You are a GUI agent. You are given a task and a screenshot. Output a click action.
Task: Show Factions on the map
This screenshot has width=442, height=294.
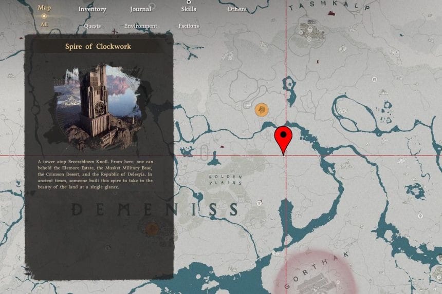click(189, 26)
